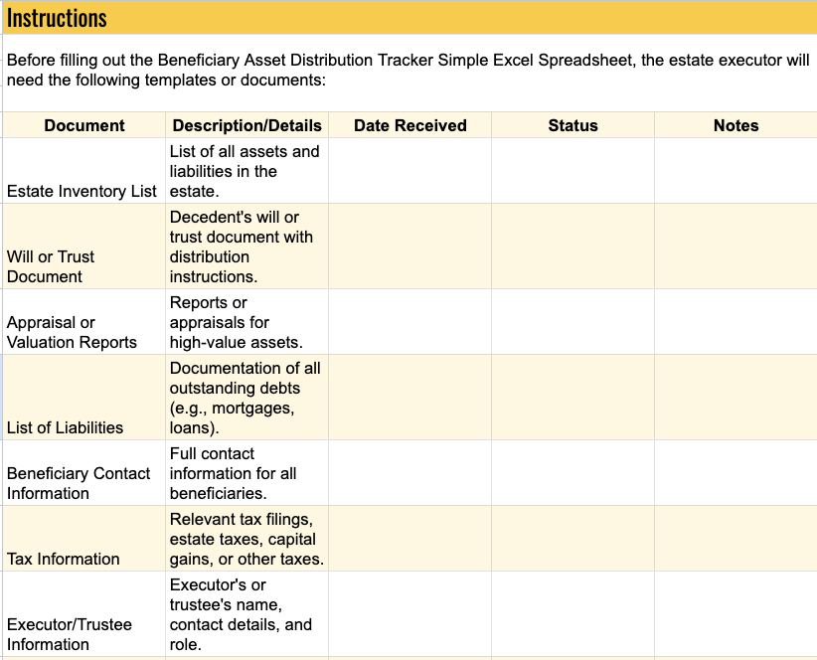Click Status cell for Estate Inventory List
The height and width of the screenshot is (660, 817).
coord(573,171)
